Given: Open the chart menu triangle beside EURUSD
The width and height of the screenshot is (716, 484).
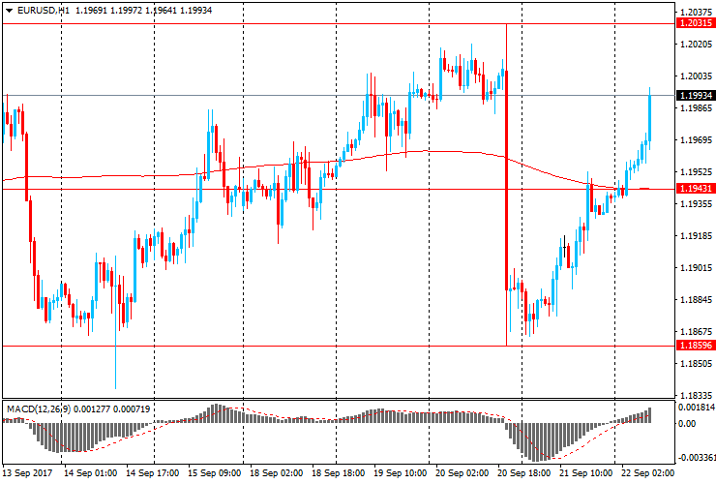Looking at the screenshot, I should [9, 11].
